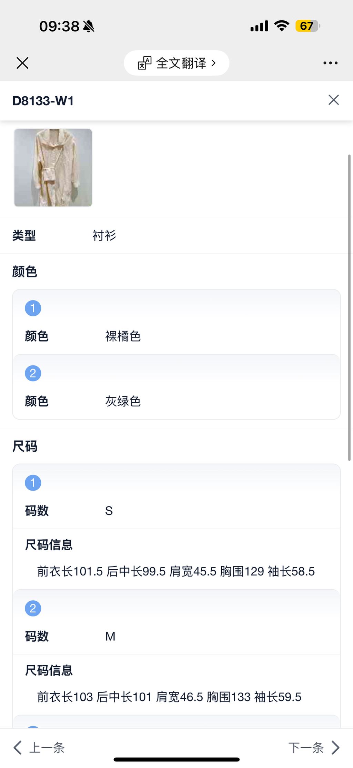
Task: Tap the 上一条 previous item link
Action: 47,748
